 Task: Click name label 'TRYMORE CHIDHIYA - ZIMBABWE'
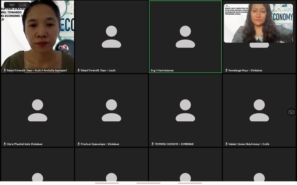[x=174, y=144]
